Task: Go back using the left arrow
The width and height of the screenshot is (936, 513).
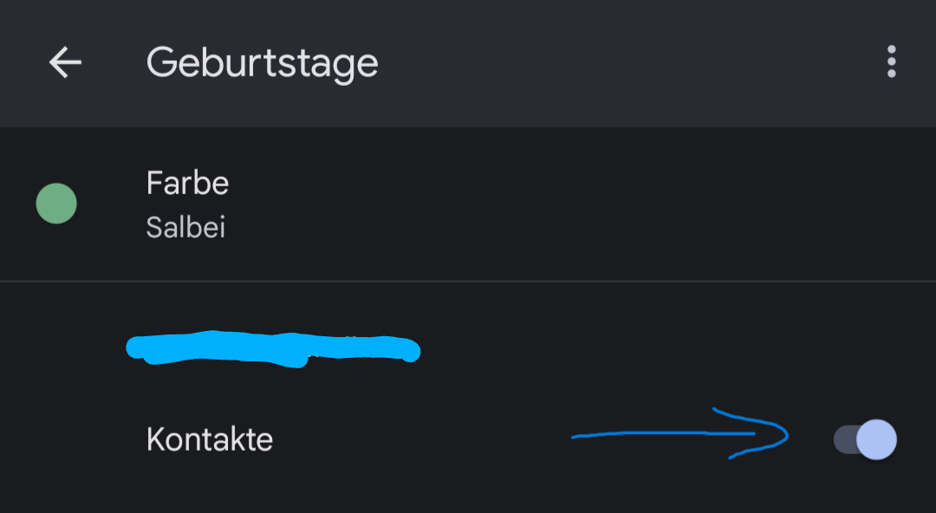Action: (65, 62)
